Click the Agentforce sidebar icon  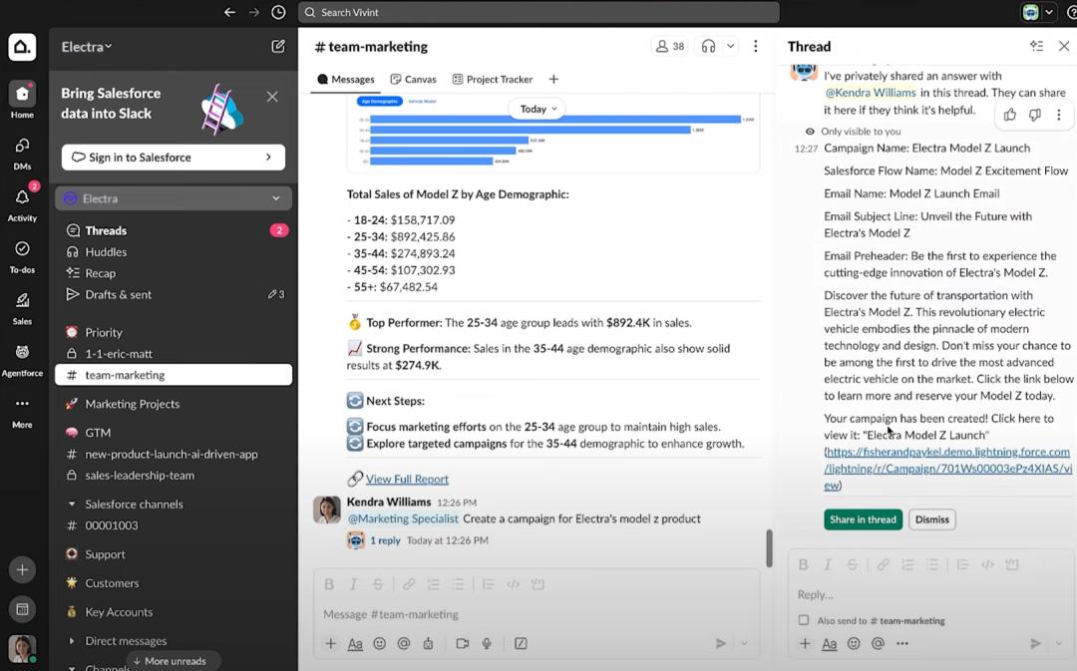pyautogui.click(x=22, y=358)
